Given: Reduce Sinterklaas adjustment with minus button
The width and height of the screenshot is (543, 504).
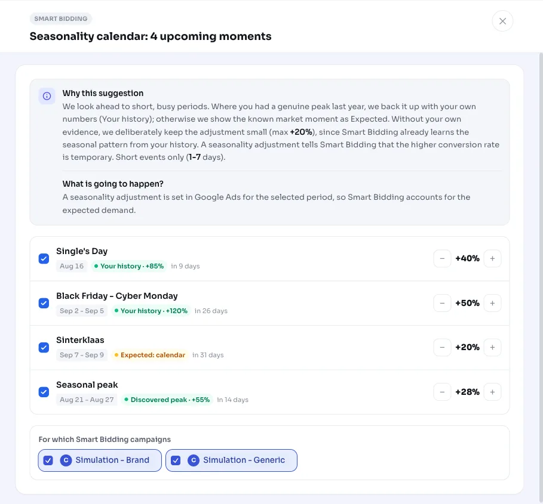Looking at the screenshot, I should point(442,347).
